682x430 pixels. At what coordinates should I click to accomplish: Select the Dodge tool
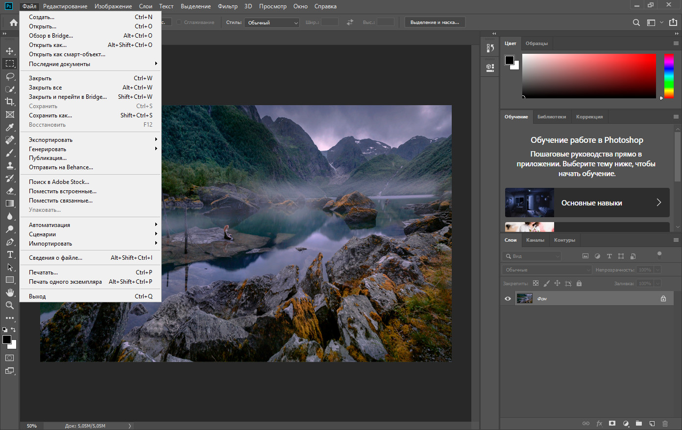click(x=10, y=229)
